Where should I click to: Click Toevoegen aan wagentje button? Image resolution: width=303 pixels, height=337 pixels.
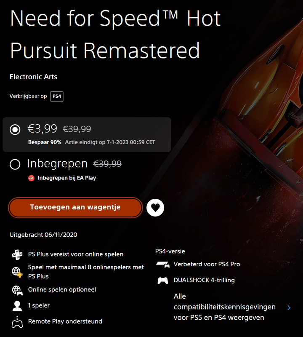tap(75, 207)
